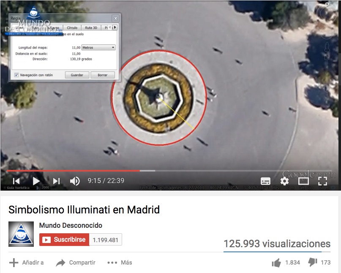Go back to the previous video
The height and width of the screenshot is (273, 341).
[16, 181]
